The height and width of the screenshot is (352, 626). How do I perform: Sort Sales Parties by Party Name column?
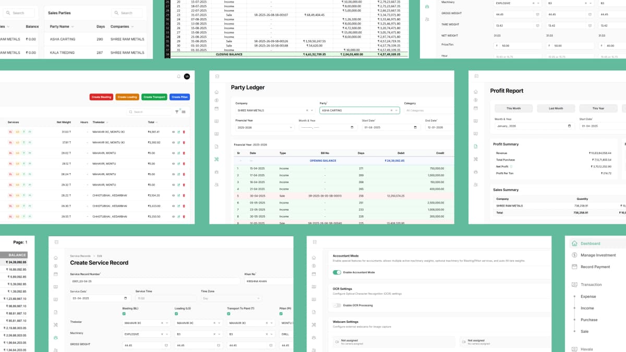pyautogui.click(x=62, y=26)
